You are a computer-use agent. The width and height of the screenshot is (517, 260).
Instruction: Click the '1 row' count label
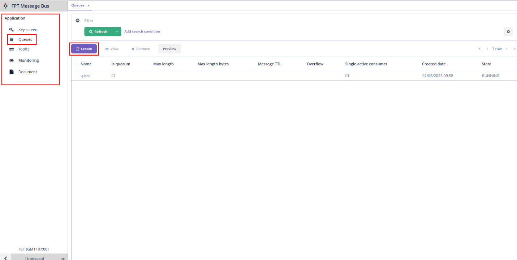[497, 49]
